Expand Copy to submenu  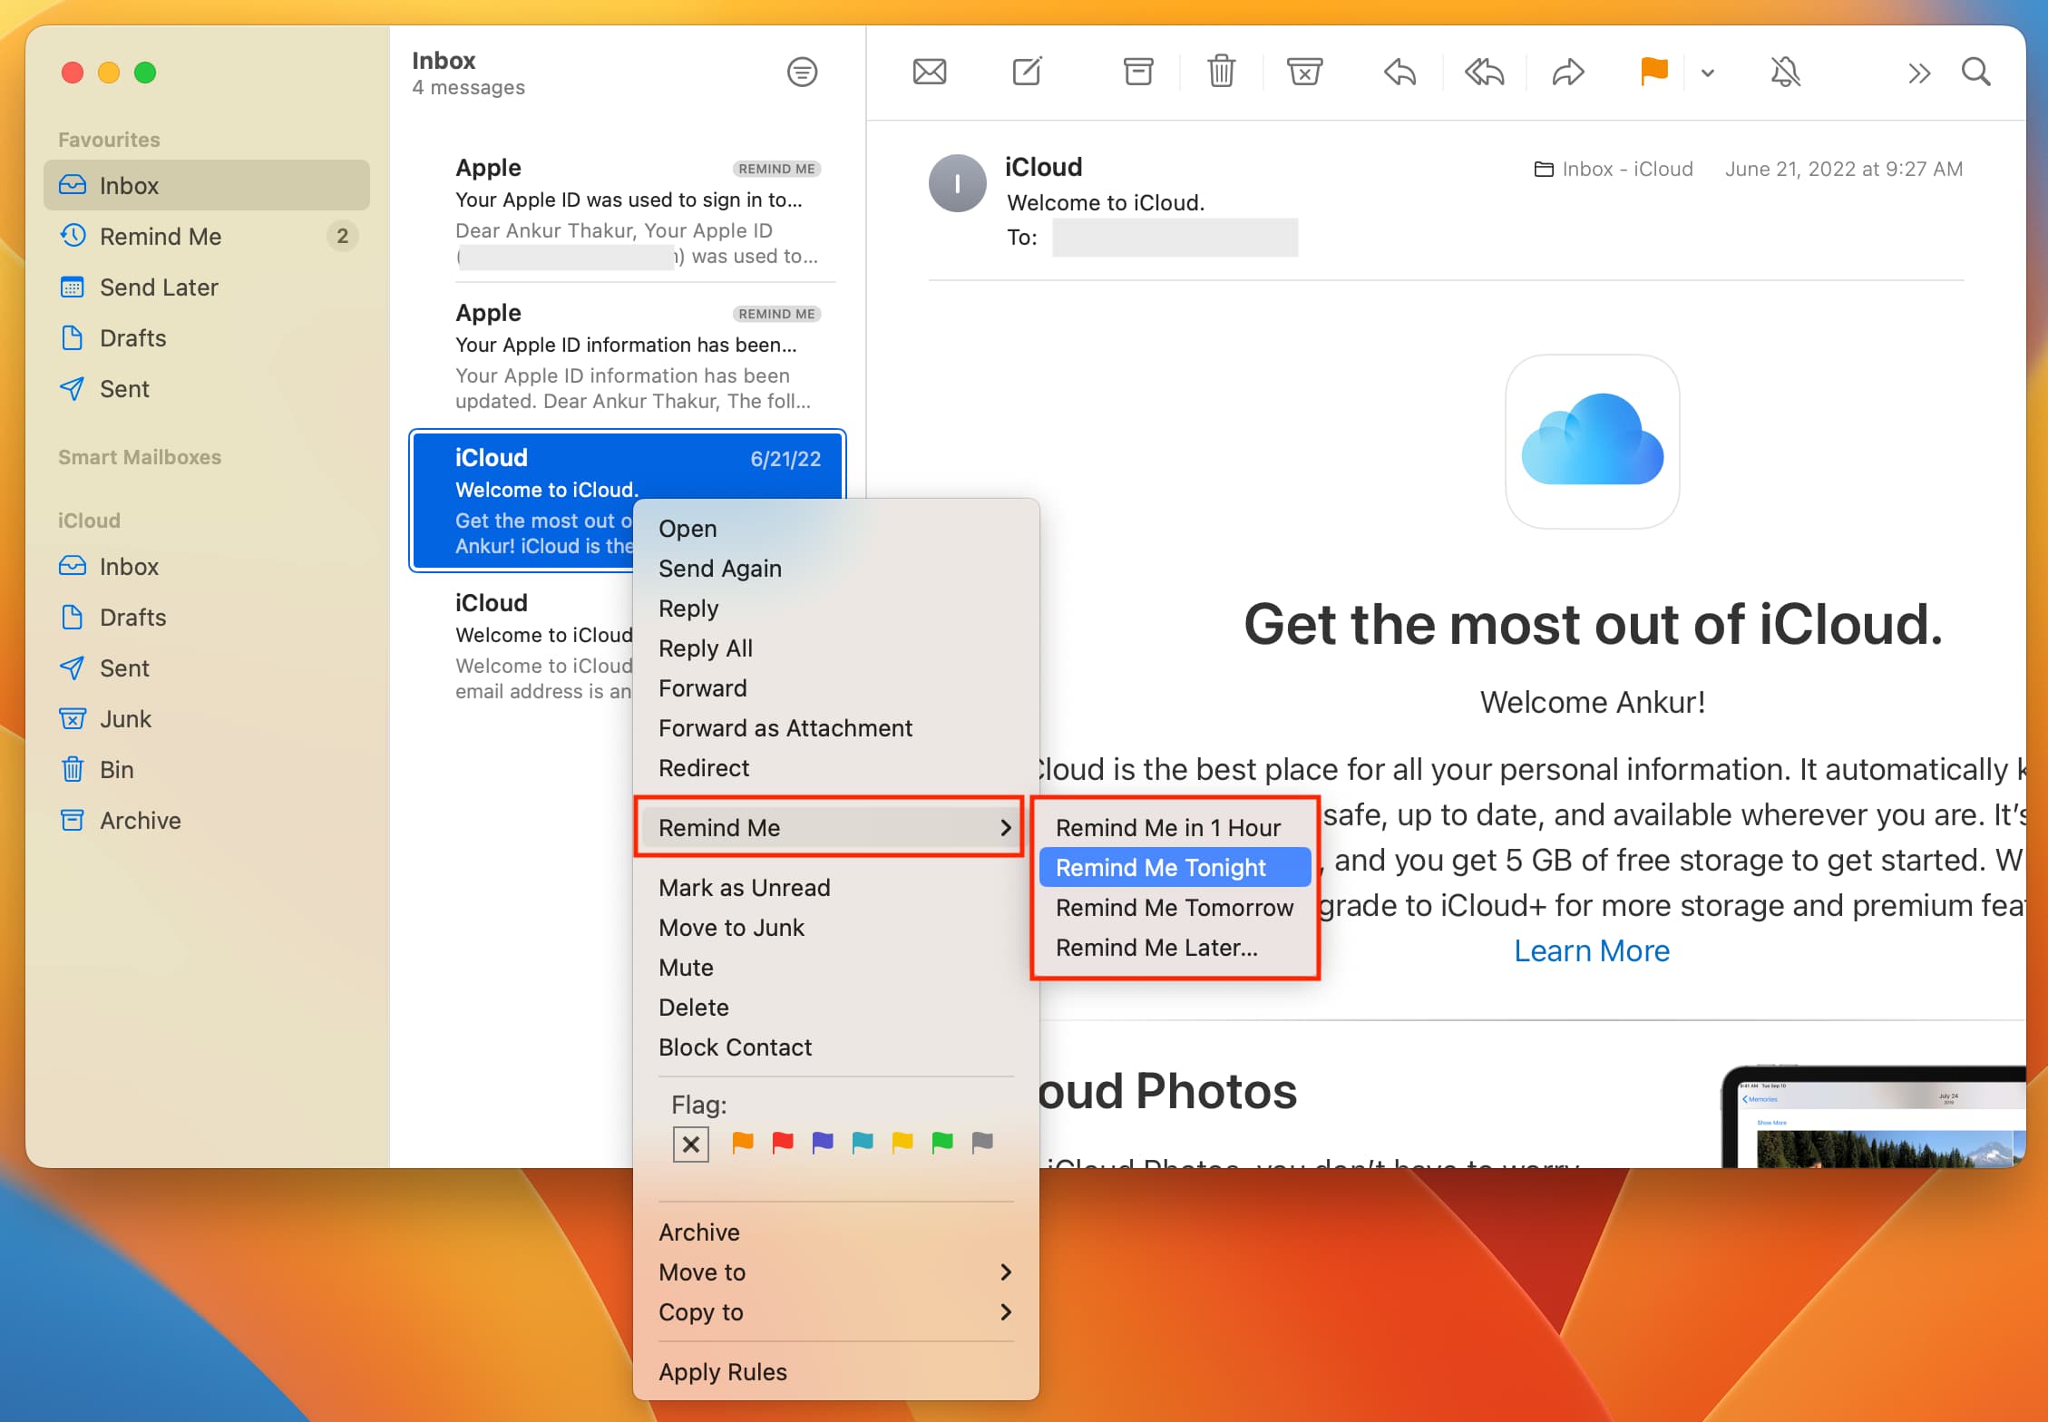835,1311
